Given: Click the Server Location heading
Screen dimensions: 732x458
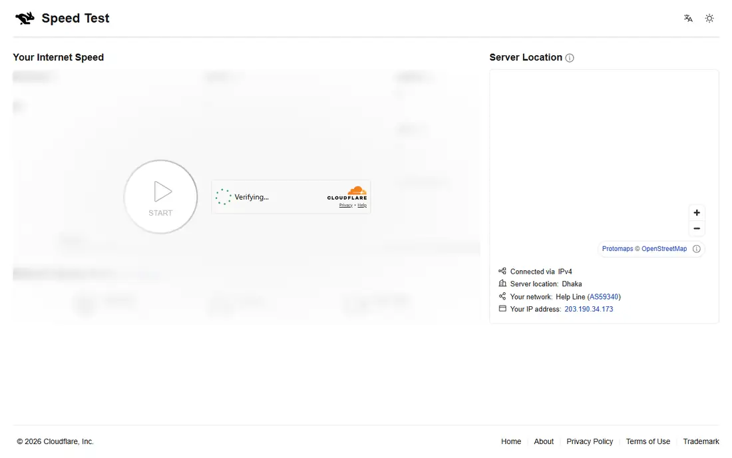Looking at the screenshot, I should click(526, 57).
